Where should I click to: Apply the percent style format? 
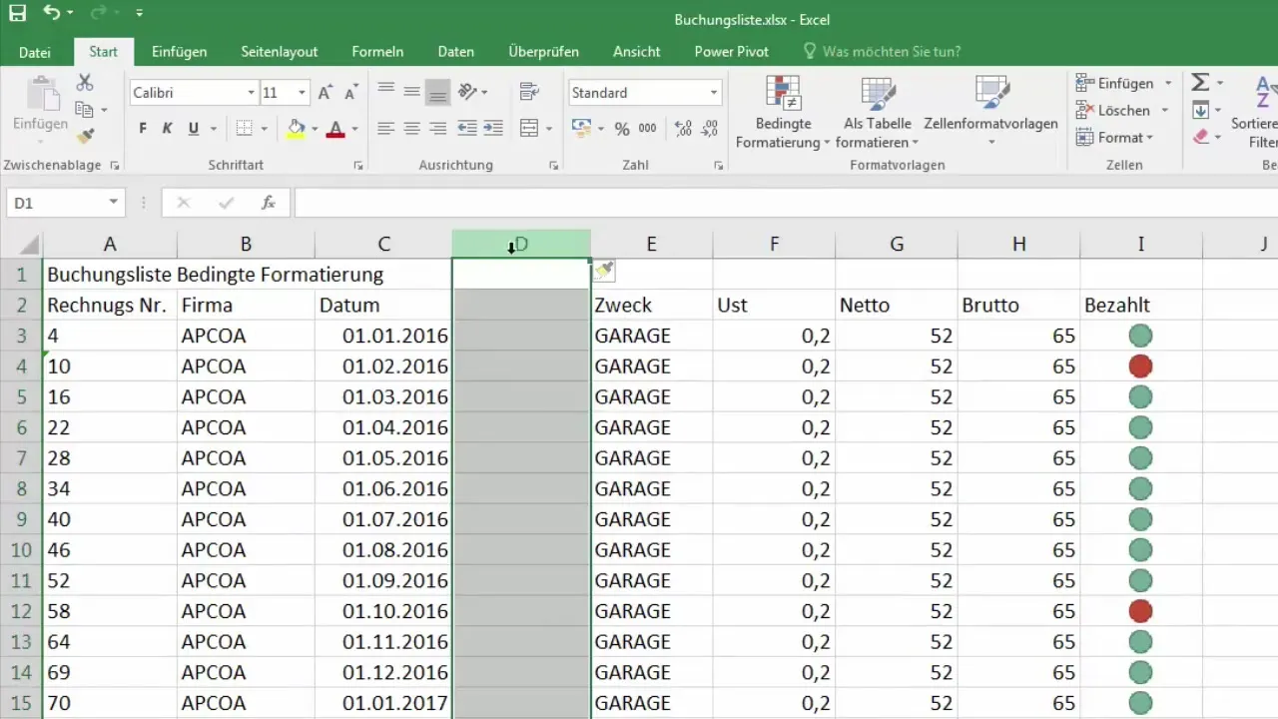tap(621, 128)
